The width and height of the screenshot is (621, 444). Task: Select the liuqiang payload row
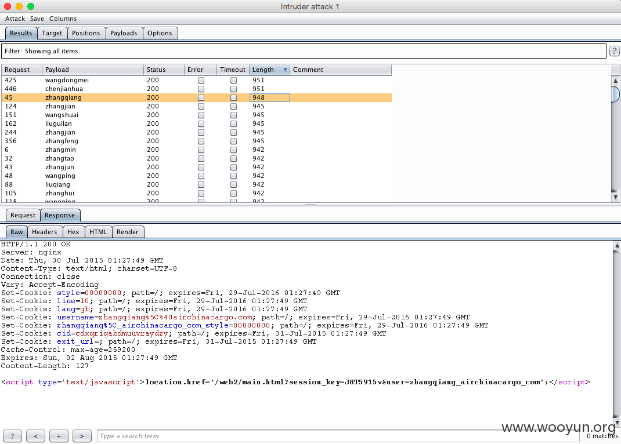(x=196, y=185)
